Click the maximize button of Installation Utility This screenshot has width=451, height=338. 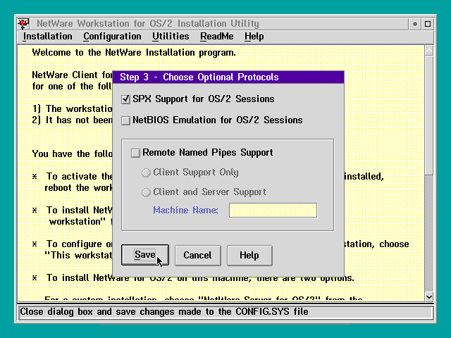pyautogui.click(x=428, y=24)
